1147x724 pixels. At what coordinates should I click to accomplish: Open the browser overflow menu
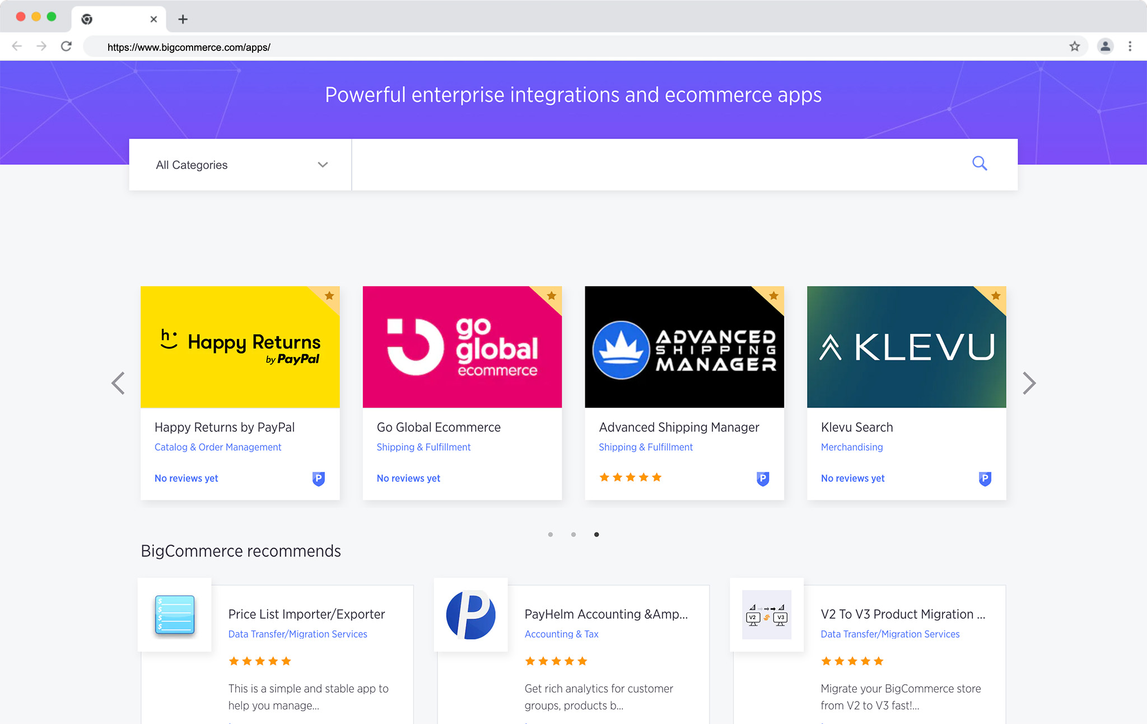coord(1129,47)
